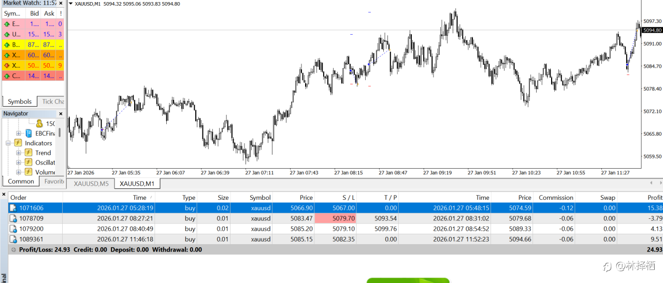Expand the Trend indicators tree node
The width and height of the screenshot is (663, 283).
19,153
